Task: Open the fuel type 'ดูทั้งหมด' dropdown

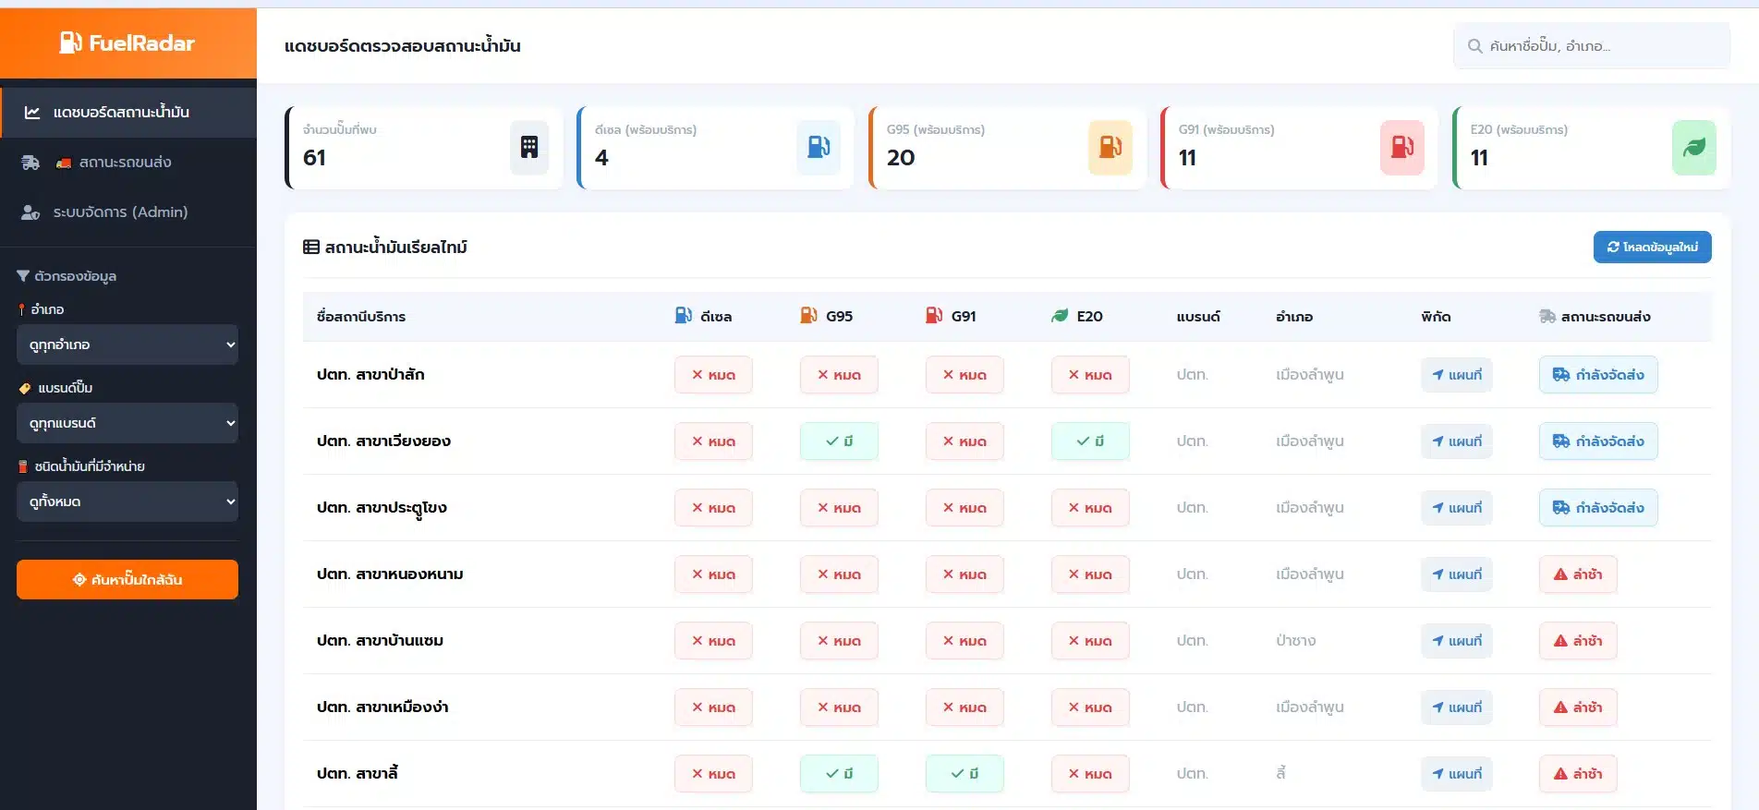Action: point(127,502)
